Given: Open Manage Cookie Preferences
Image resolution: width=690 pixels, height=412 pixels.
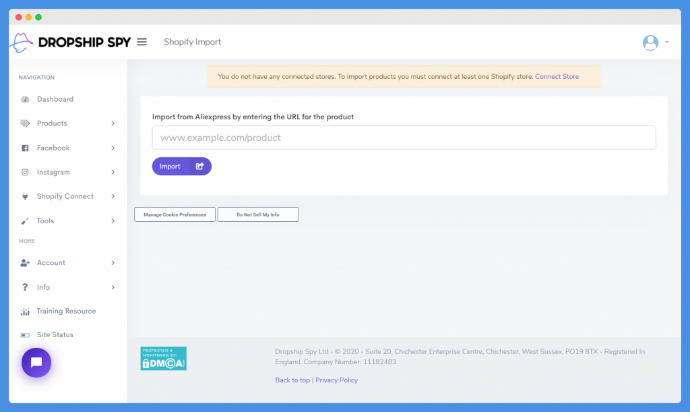Looking at the screenshot, I should pyautogui.click(x=175, y=214).
